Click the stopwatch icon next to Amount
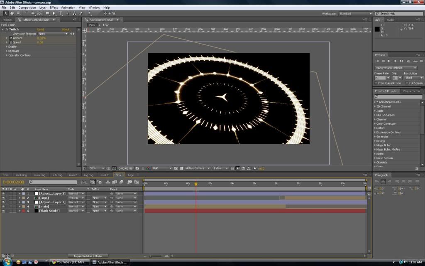Screen dimensions: 425x266 click(11, 38)
